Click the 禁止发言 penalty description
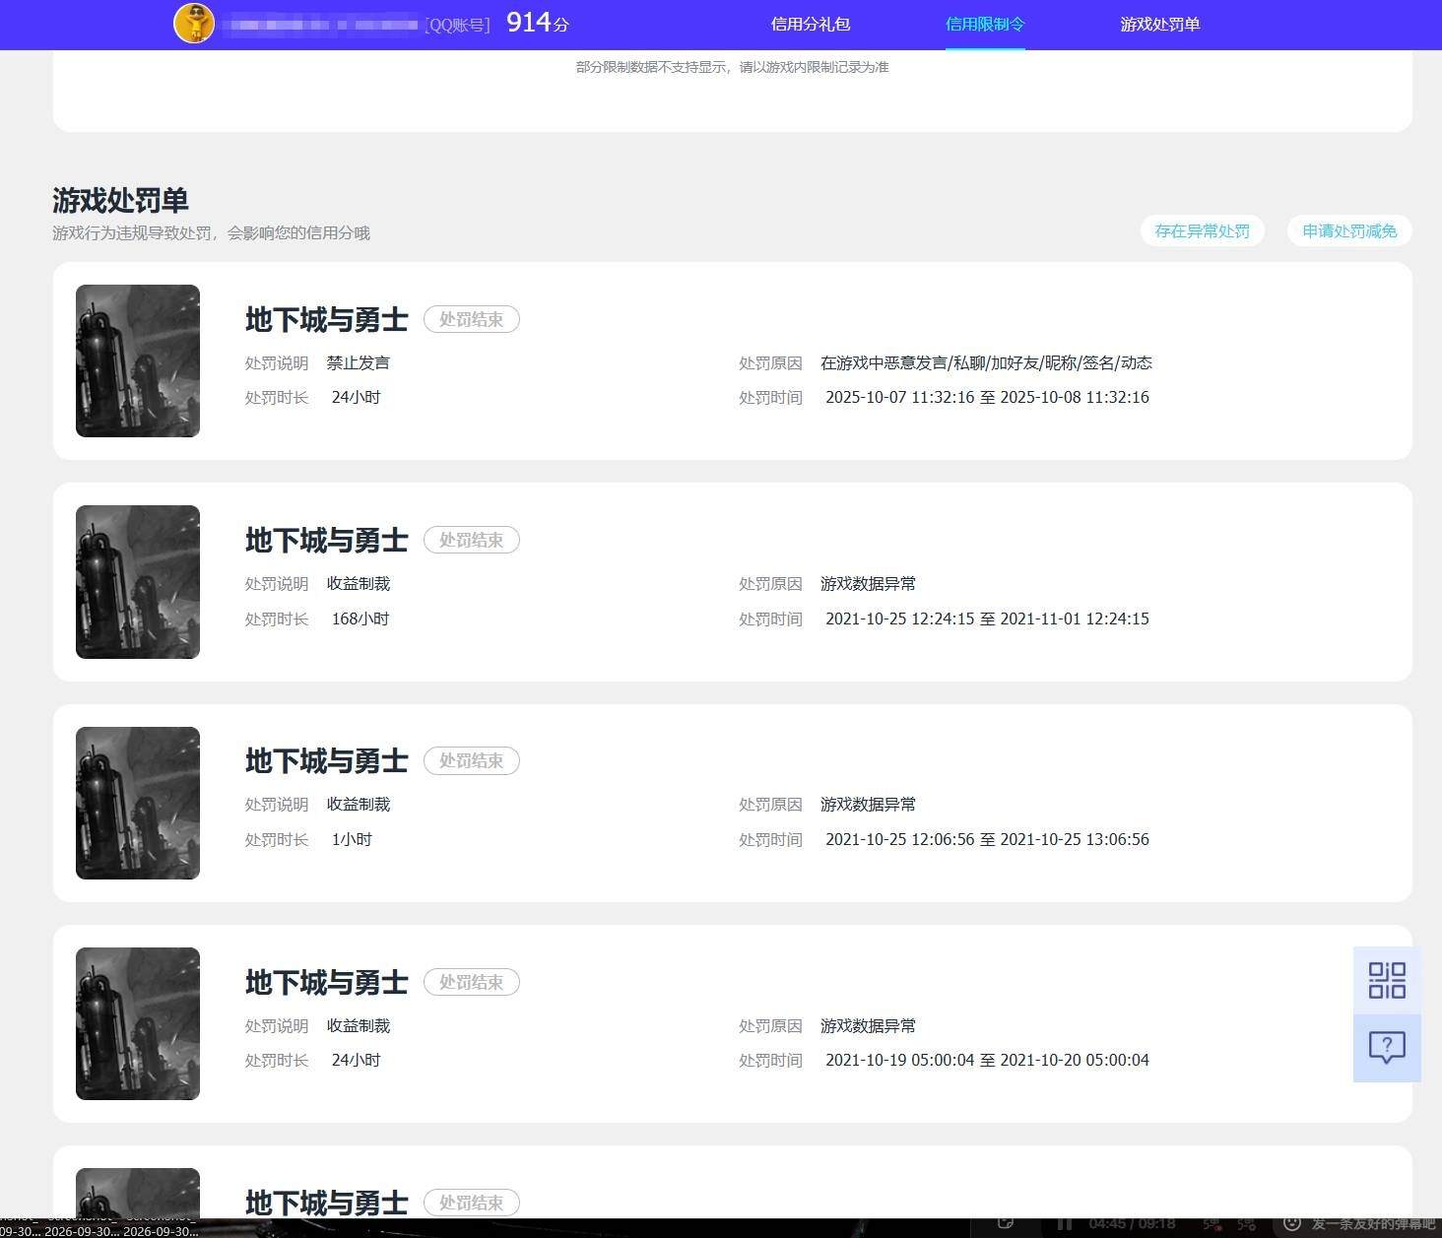 pos(359,362)
